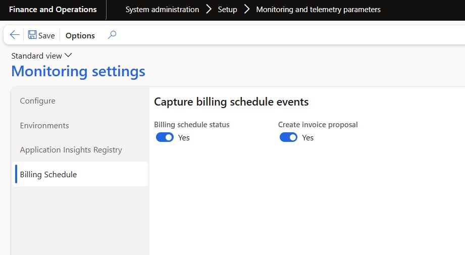Go to System administration breadcrumb
This screenshot has height=255, width=465.
pos(162,10)
